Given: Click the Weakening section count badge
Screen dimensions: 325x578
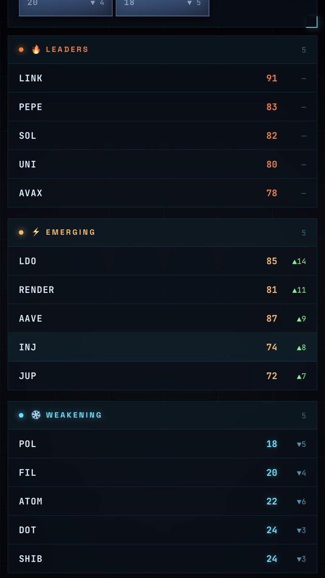Looking at the screenshot, I should point(303,416).
